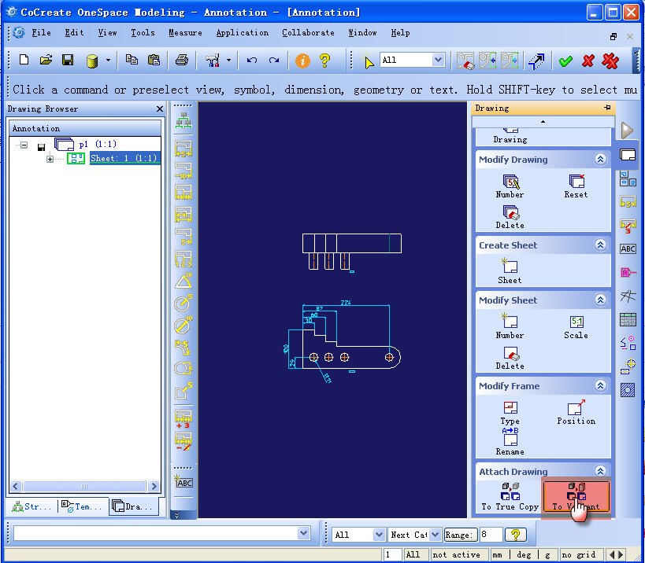Expand the Sheet: 1 tree node
This screenshot has height=563, width=645.
pos(50,159)
